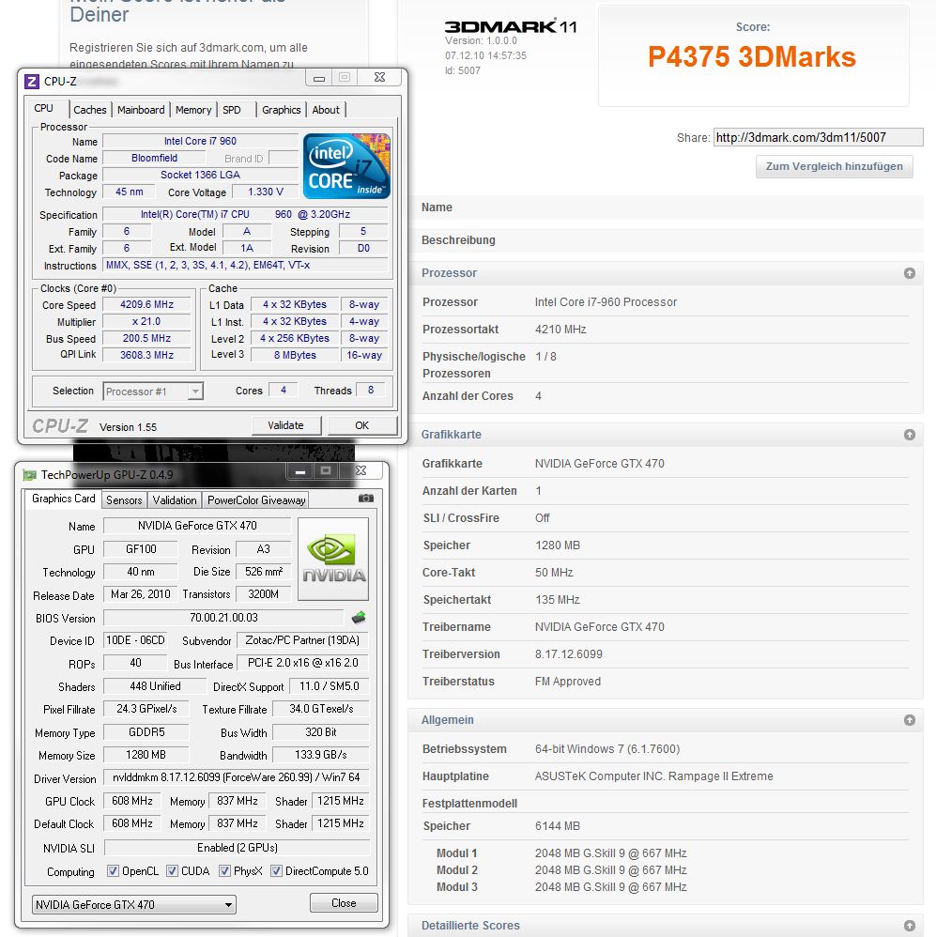Image resolution: width=936 pixels, height=937 pixels.
Task: Click the GPU-Z title bar icon
Action: [x=30, y=475]
